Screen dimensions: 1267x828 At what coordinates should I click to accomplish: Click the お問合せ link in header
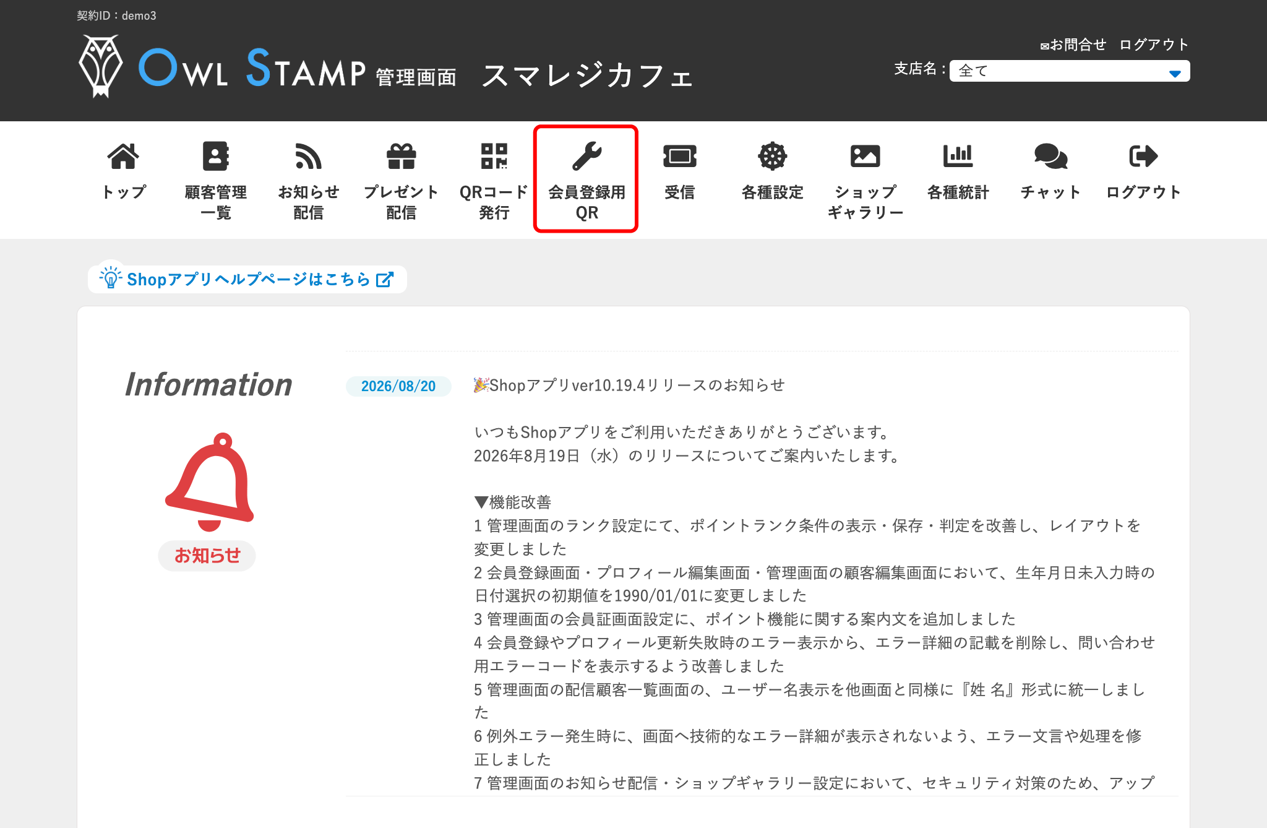[1073, 45]
